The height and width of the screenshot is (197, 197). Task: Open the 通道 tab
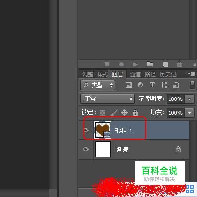135,74
